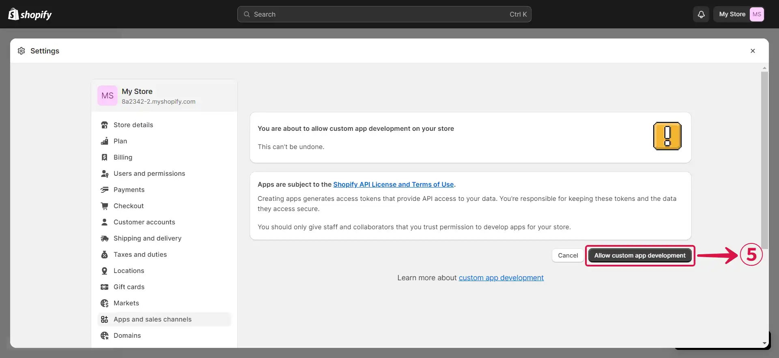Click the 8a2342-2.myshopify.com store URL
Image resolution: width=779 pixels, height=358 pixels.
(159, 102)
